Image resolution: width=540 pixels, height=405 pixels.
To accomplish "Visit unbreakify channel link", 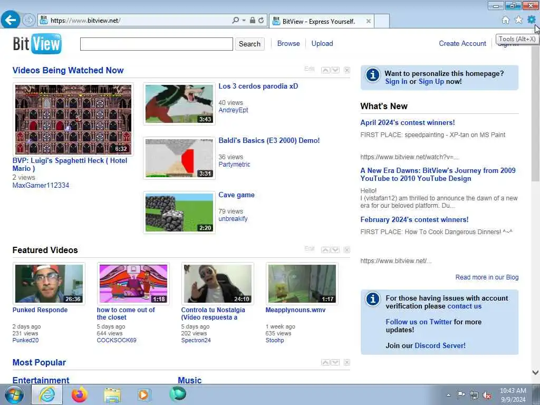I will (233, 219).
